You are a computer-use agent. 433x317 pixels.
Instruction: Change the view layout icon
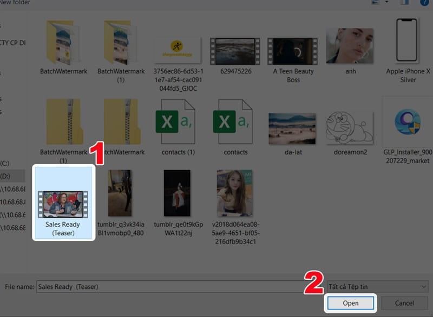point(376,2)
